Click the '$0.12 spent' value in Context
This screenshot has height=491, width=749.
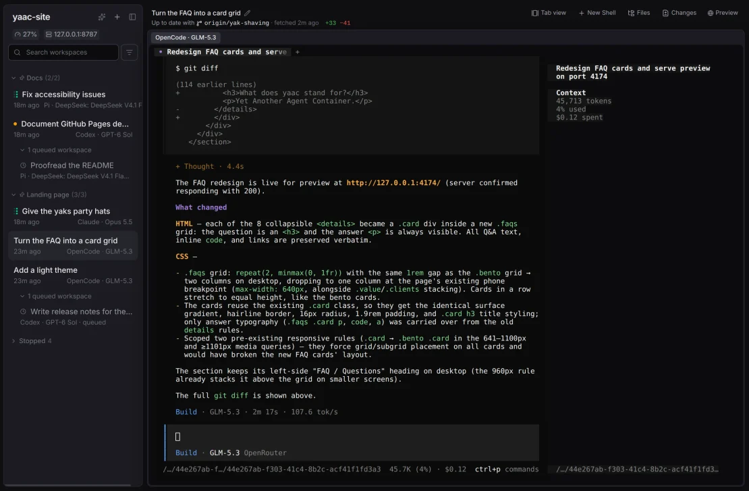(579, 117)
